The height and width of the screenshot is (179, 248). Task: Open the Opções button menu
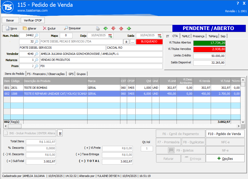click(225, 159)
